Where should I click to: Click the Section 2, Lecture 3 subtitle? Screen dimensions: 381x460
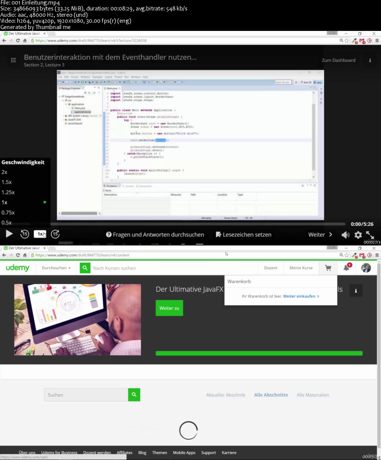(x=44, y=65)
